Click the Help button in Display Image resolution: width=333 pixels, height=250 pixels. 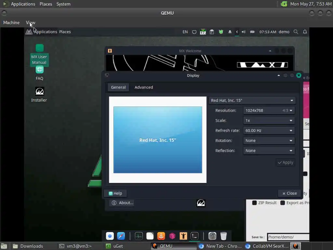(115, 193)
